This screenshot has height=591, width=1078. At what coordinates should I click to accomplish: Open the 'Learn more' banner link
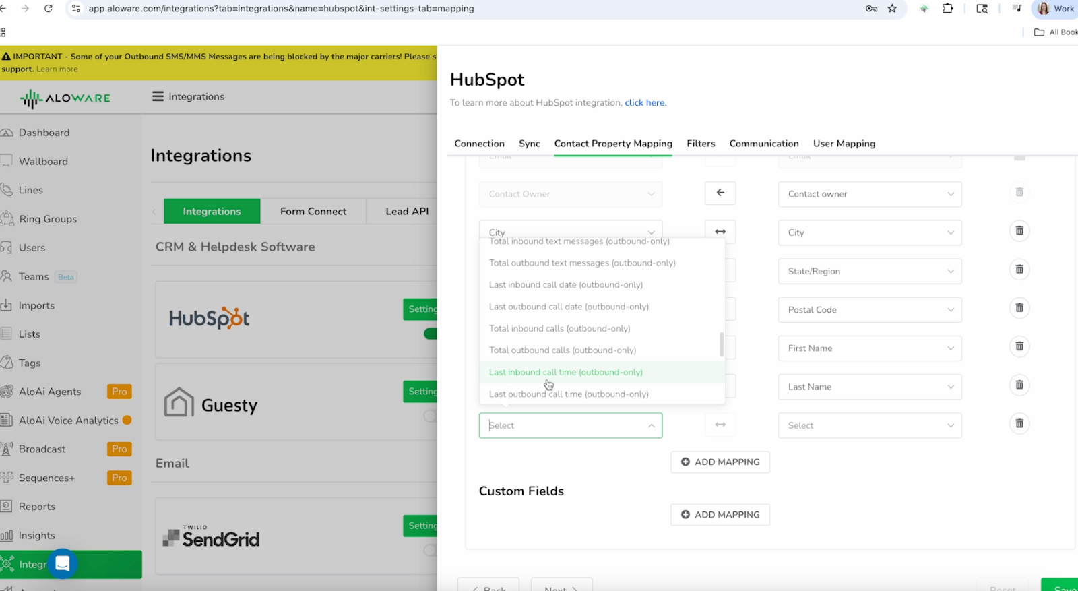click(x=57, y=69)
